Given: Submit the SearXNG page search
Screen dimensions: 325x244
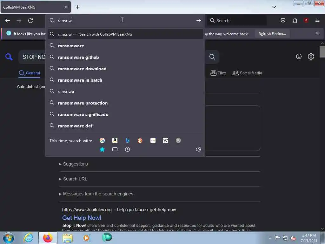Looking at the screenshot, I should coord(212,57).
